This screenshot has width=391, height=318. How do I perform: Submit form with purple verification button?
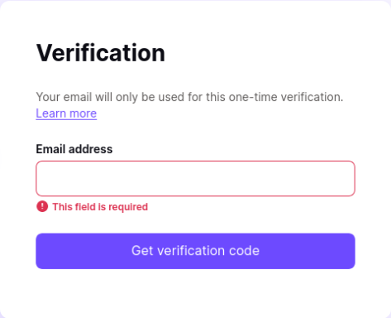point(195,251)
